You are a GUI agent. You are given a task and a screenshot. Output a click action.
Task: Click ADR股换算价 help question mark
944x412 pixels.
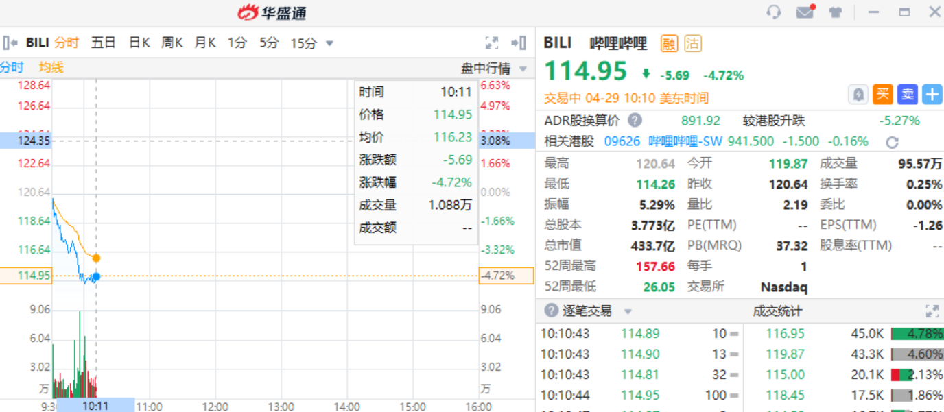click(x=635, y=121)
